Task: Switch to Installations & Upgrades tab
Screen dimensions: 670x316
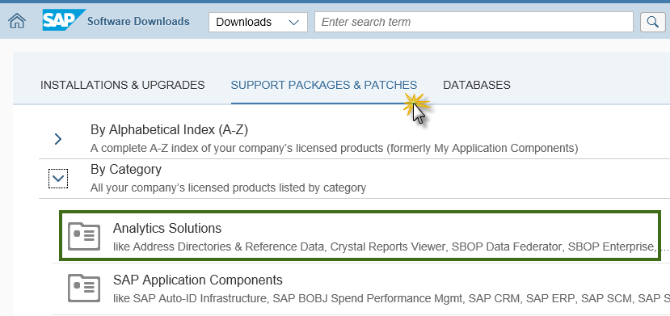Action: [123, 85]
